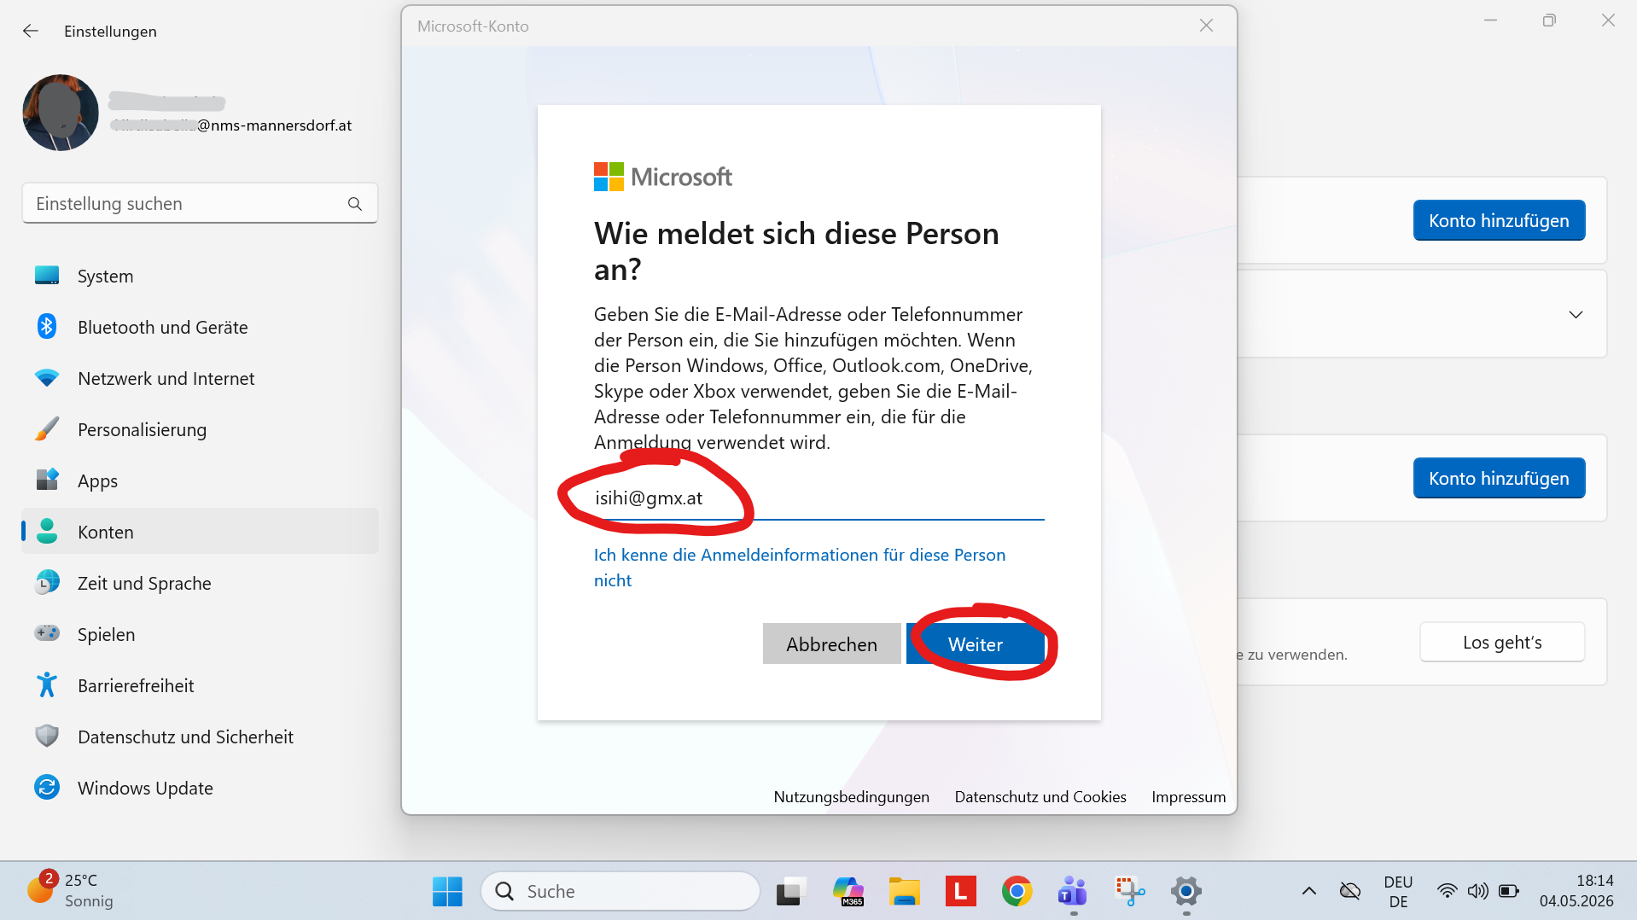The width and height of the screenshot is (1637, 920).
Task: Click the search magnifier in Einstellung suchen
Action: (355, 204)
